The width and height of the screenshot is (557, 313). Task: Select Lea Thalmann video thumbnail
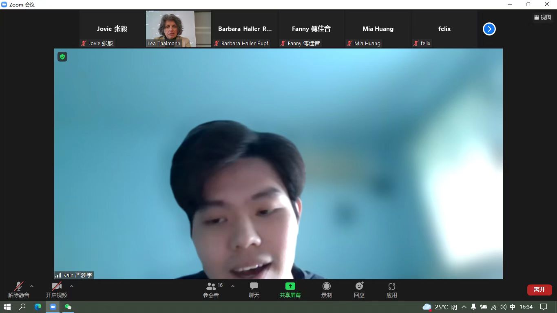179,29
